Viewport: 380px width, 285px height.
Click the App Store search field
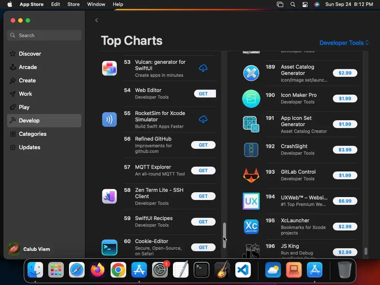click(44, 35)
